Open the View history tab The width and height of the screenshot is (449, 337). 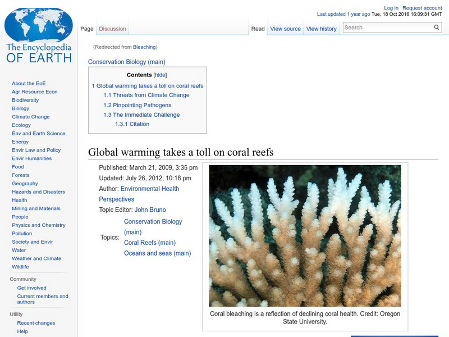[321, 29]
